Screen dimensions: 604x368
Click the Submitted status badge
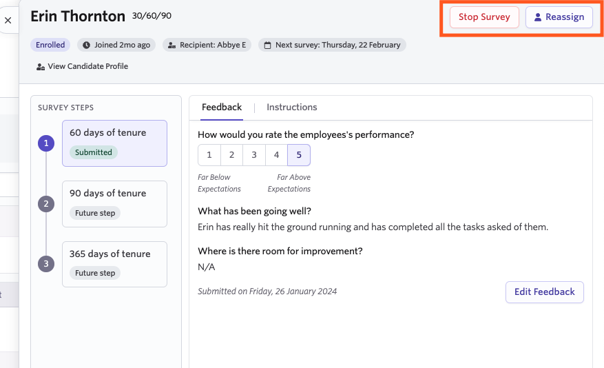[x=94, y=152]
